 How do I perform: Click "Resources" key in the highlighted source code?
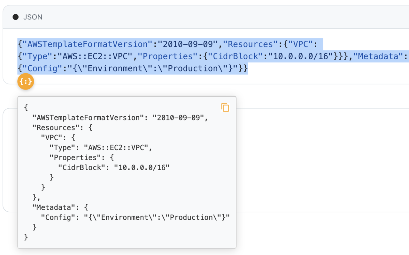click(x=251, y=44)
